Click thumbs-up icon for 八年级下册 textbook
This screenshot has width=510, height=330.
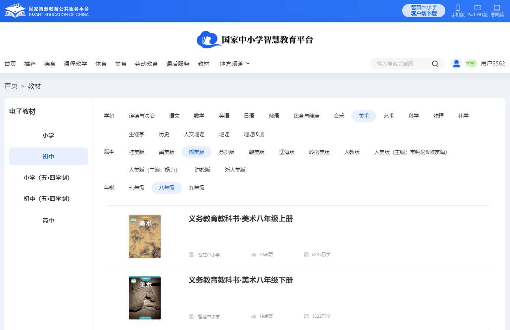254,316
